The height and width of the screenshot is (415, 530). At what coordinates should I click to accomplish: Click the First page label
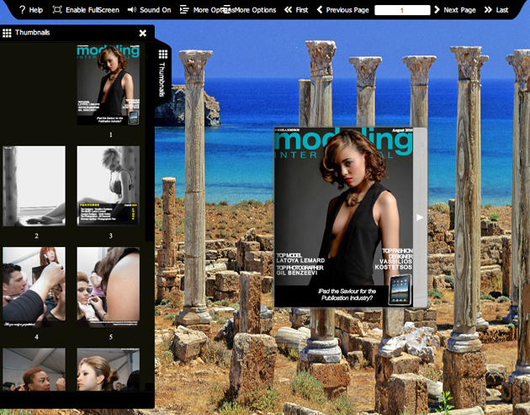302,10
